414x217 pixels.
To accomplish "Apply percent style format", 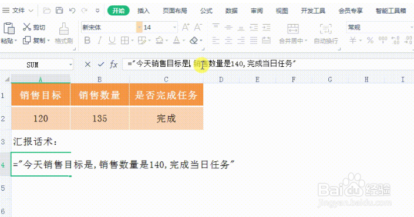I will tap(370, 40).
